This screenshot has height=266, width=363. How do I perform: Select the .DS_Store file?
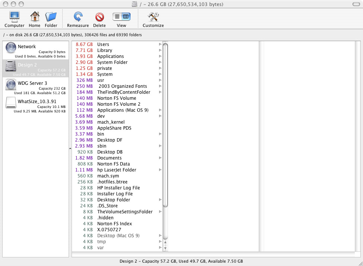coord(117,205)
